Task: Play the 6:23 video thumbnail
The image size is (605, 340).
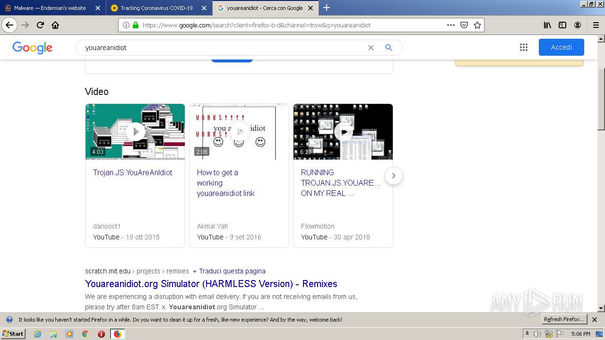Action: (x=343, y=132)
